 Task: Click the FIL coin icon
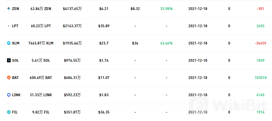tap(9, 112)
